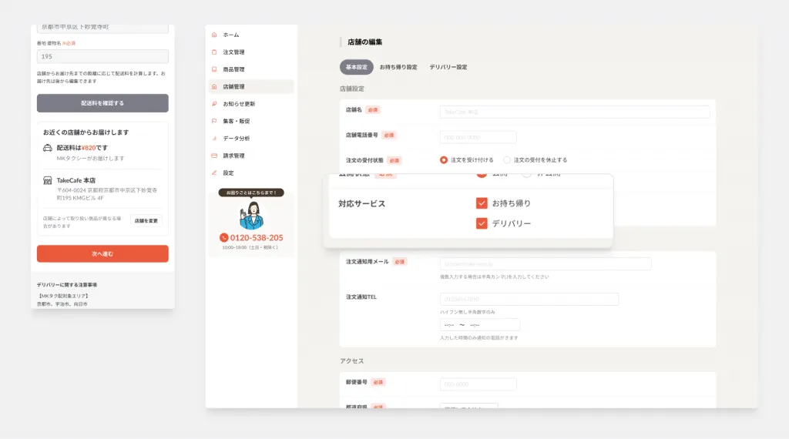Click the お知らせ更新 announcement icon

[214, 103]
